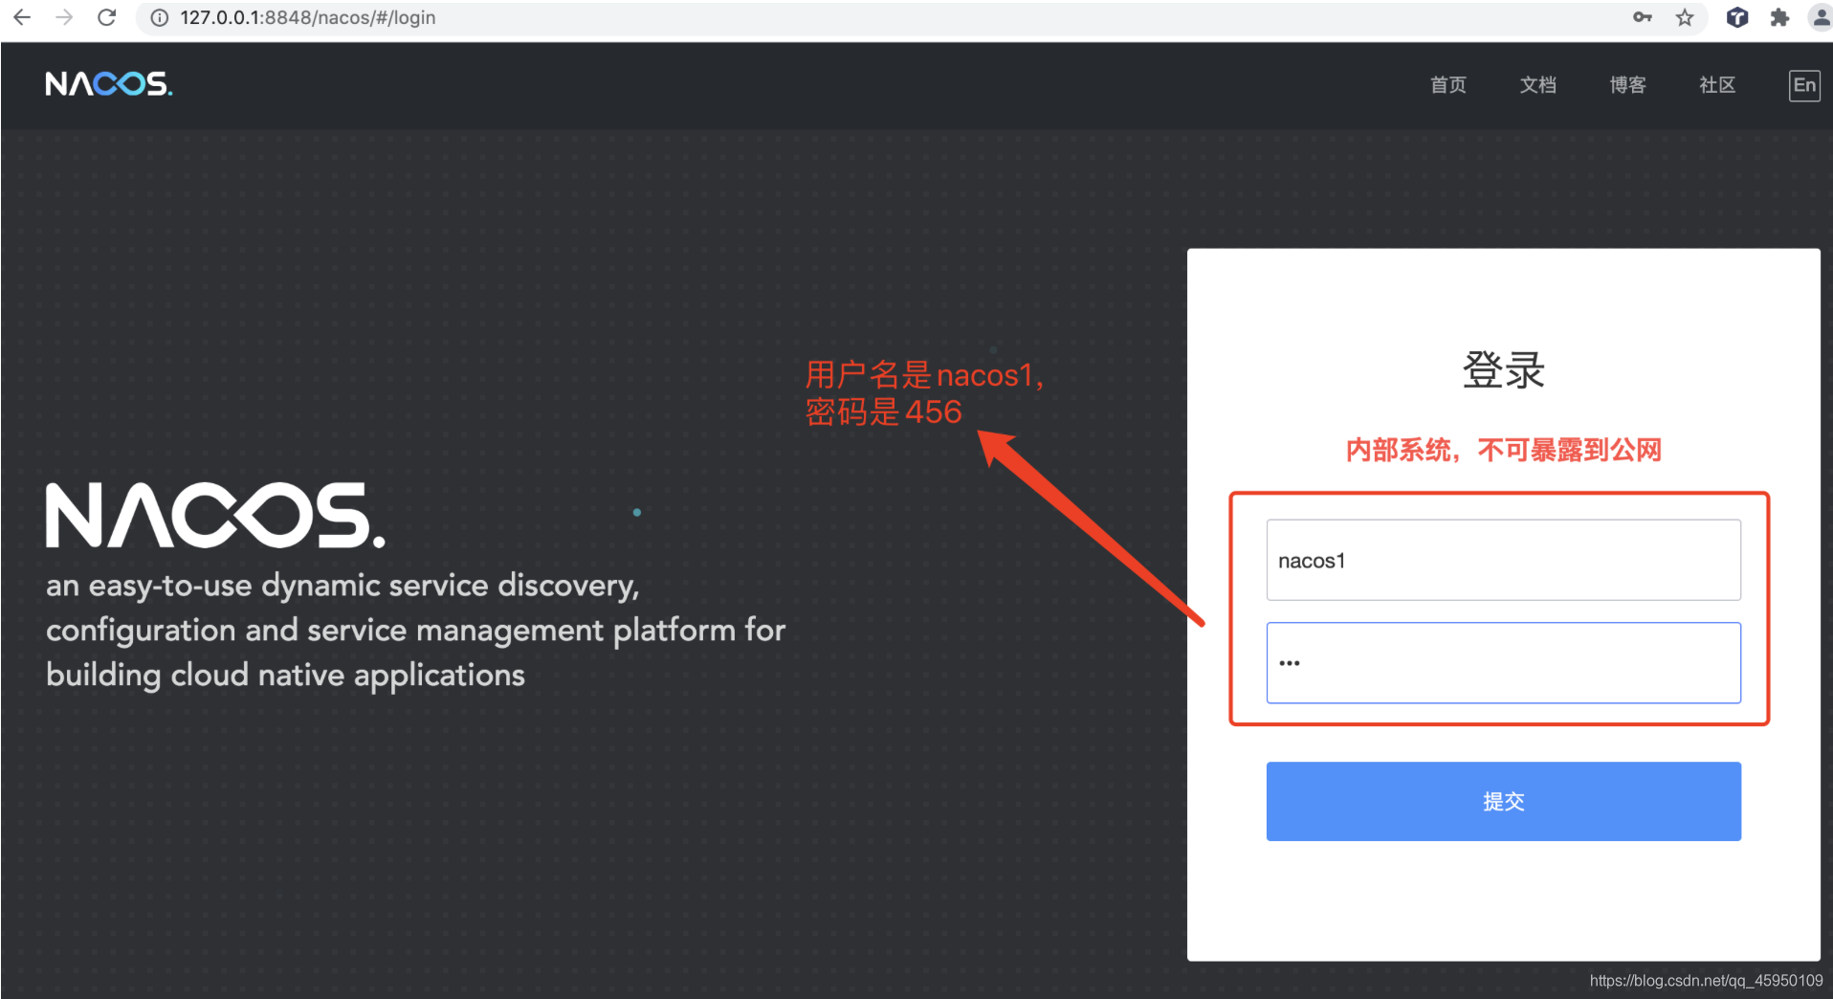Focus the address bar URL
This screenshot has width=1833, height=999.
(307, 17)
